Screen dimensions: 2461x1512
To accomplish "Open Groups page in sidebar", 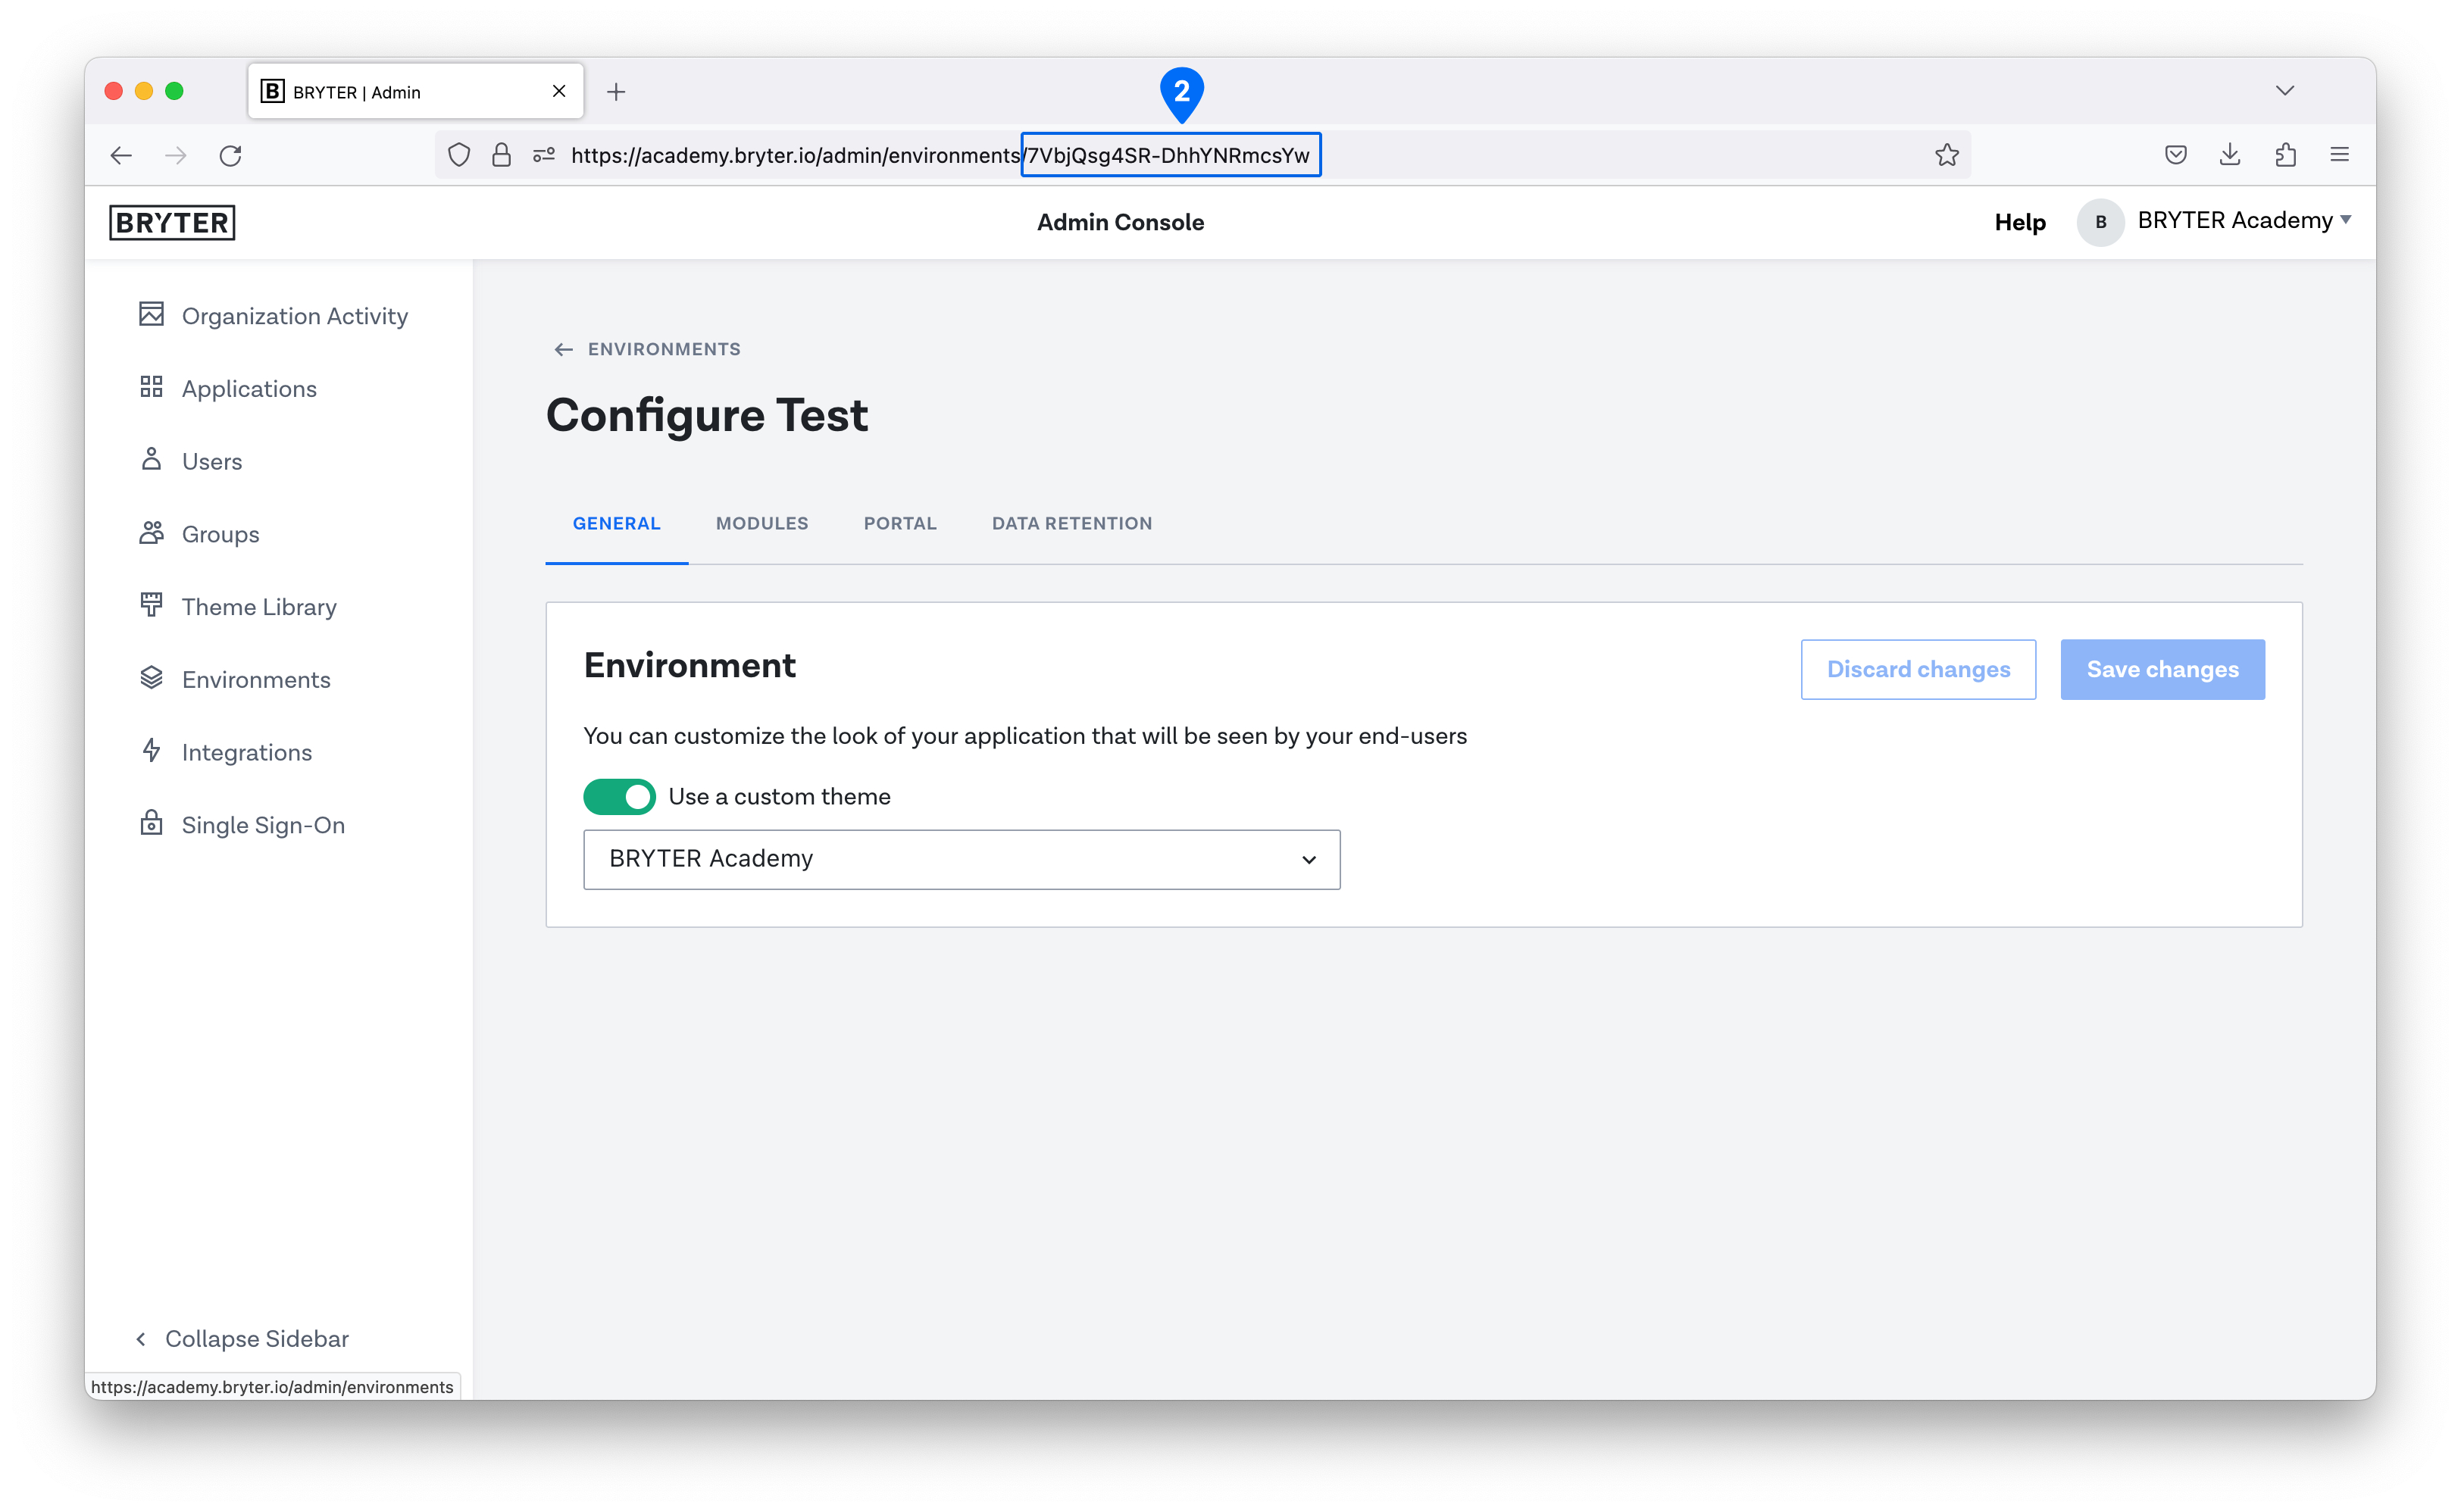I will click(x=220, y=534).
